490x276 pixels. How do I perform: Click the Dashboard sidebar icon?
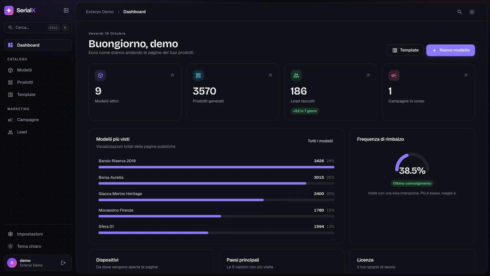[x=10, y=45]
